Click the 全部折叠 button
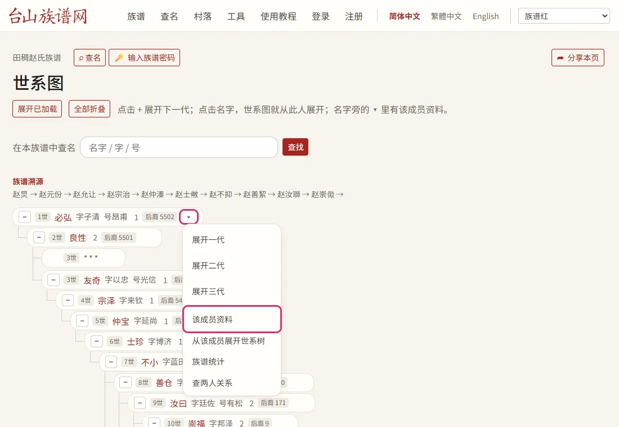This screenshot has width=619, height=427. 89,109
